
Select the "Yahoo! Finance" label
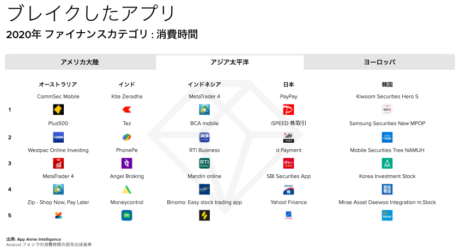[x=289, y=203]
